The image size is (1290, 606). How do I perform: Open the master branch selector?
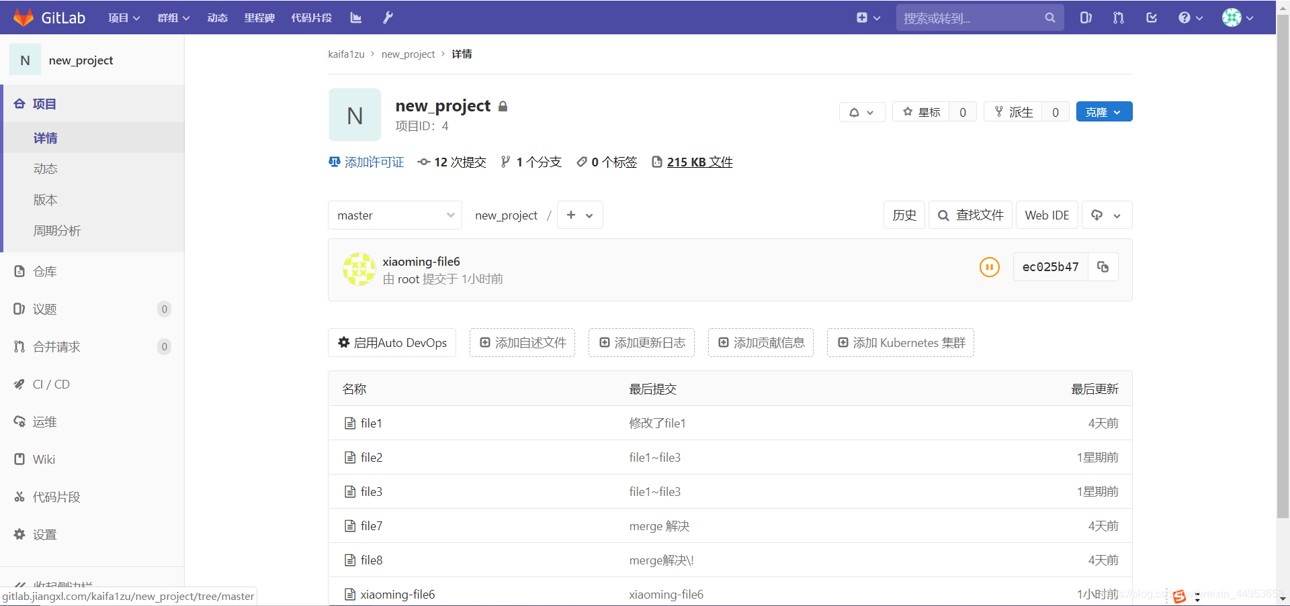pos(395,215)
